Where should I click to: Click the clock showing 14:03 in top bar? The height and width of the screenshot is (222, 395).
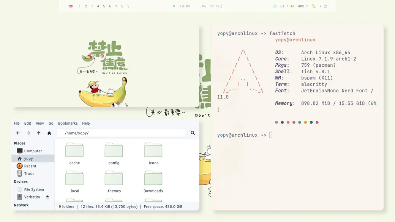coord(185,6)
